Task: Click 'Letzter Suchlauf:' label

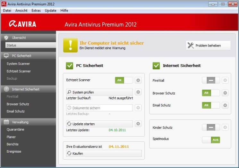Action: [x=79, y=98]
